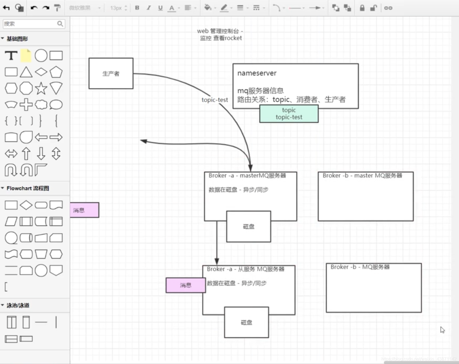
Task: Activate the format painter tool
Action: 57,8
